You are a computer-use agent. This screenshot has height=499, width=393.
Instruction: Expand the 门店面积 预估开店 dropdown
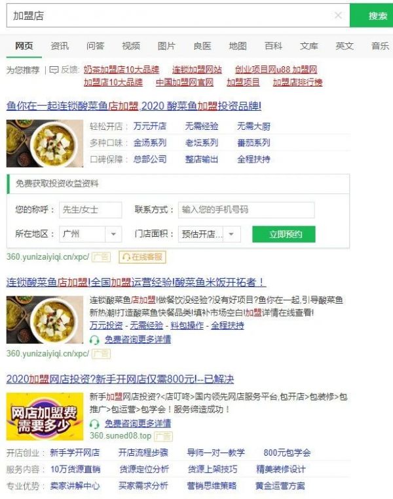(231, 234)
